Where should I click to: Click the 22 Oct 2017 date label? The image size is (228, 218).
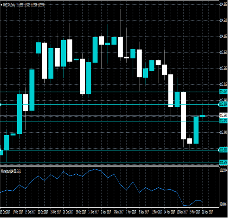[43, 212]
